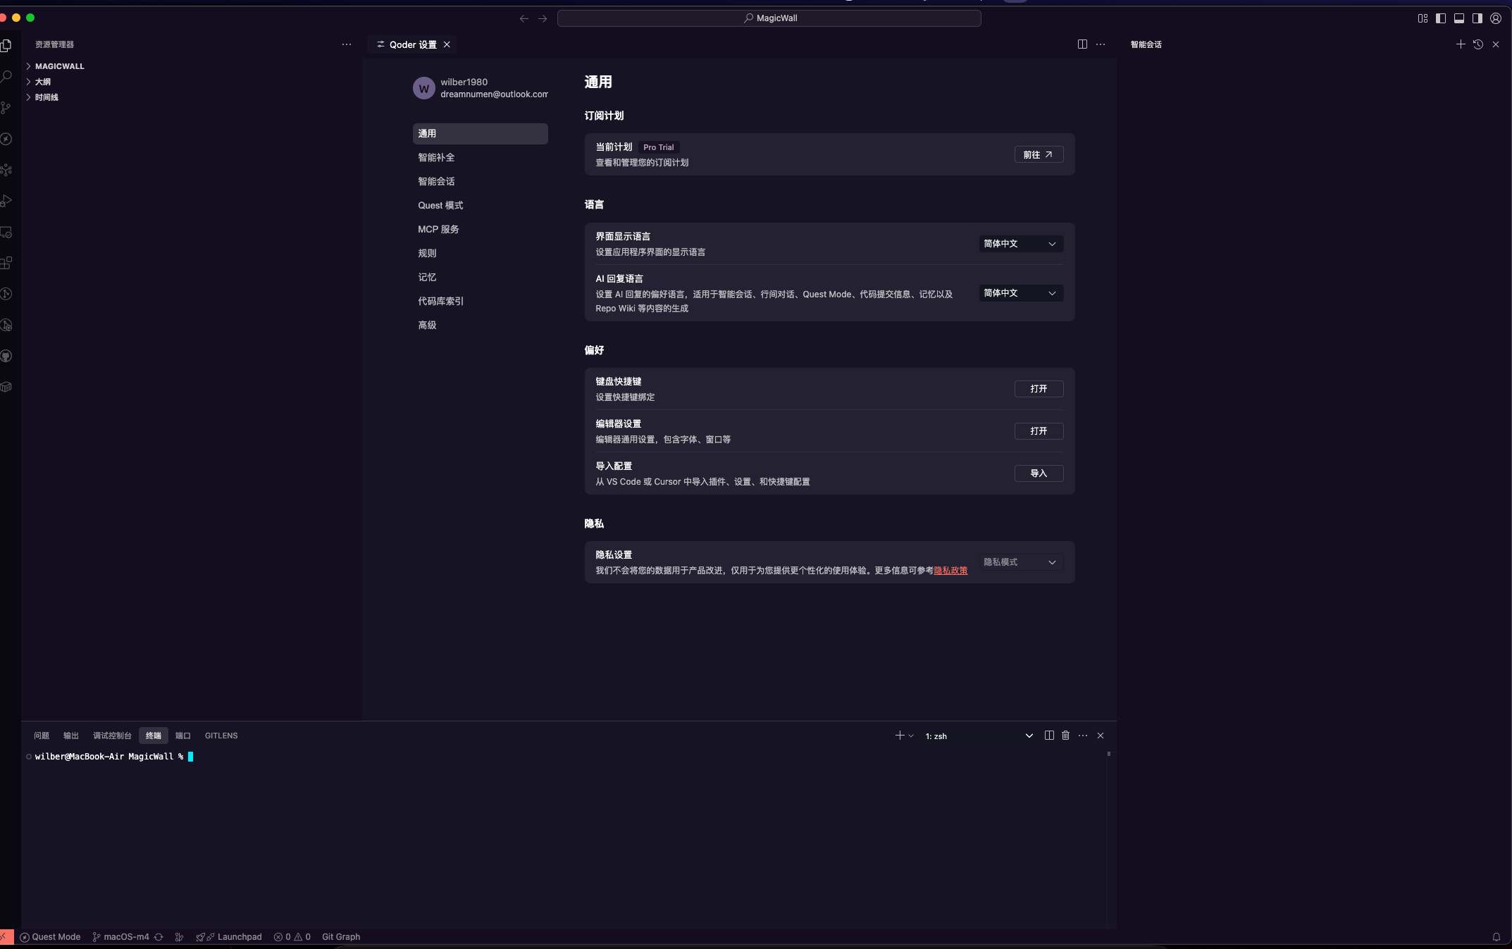Select 智能补全 in settings menu
This screenshot has width=1512, height=949.
click(x=436, y=157)
